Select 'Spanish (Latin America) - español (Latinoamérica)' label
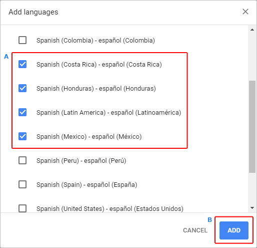 pyautogui.click(x=109, y=113)
